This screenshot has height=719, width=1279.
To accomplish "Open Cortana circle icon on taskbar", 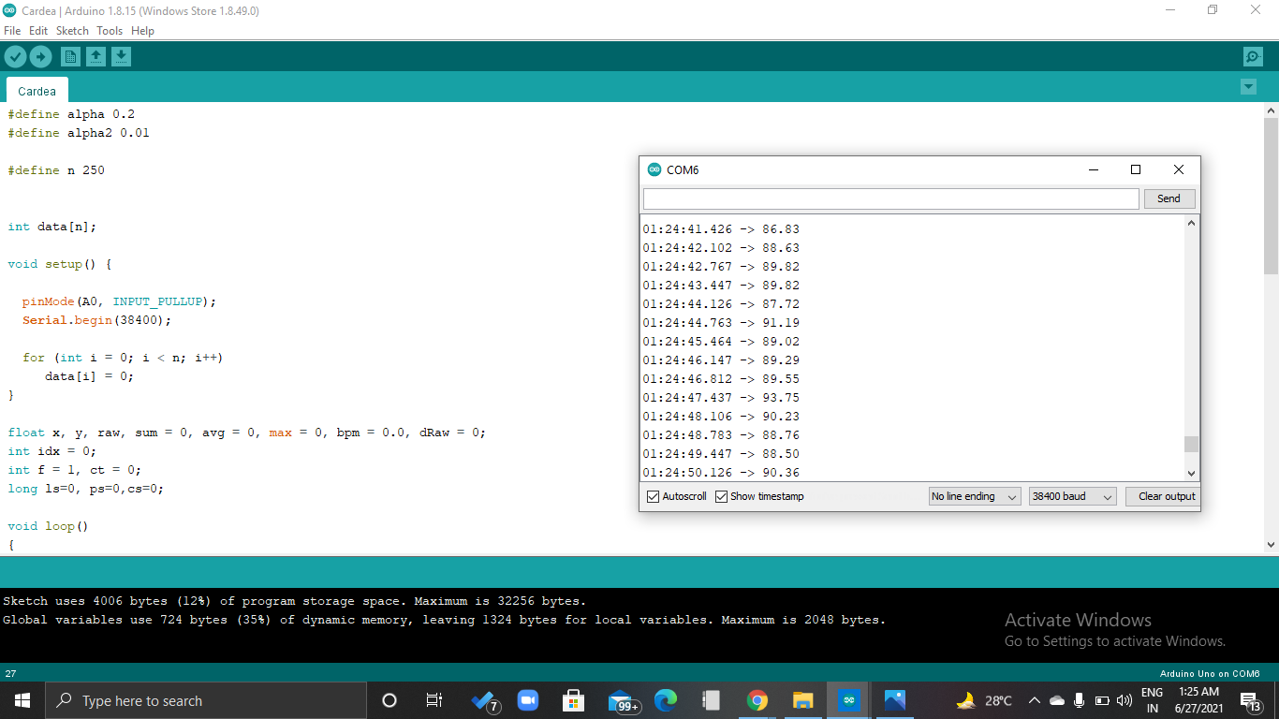I will point(390,700).
